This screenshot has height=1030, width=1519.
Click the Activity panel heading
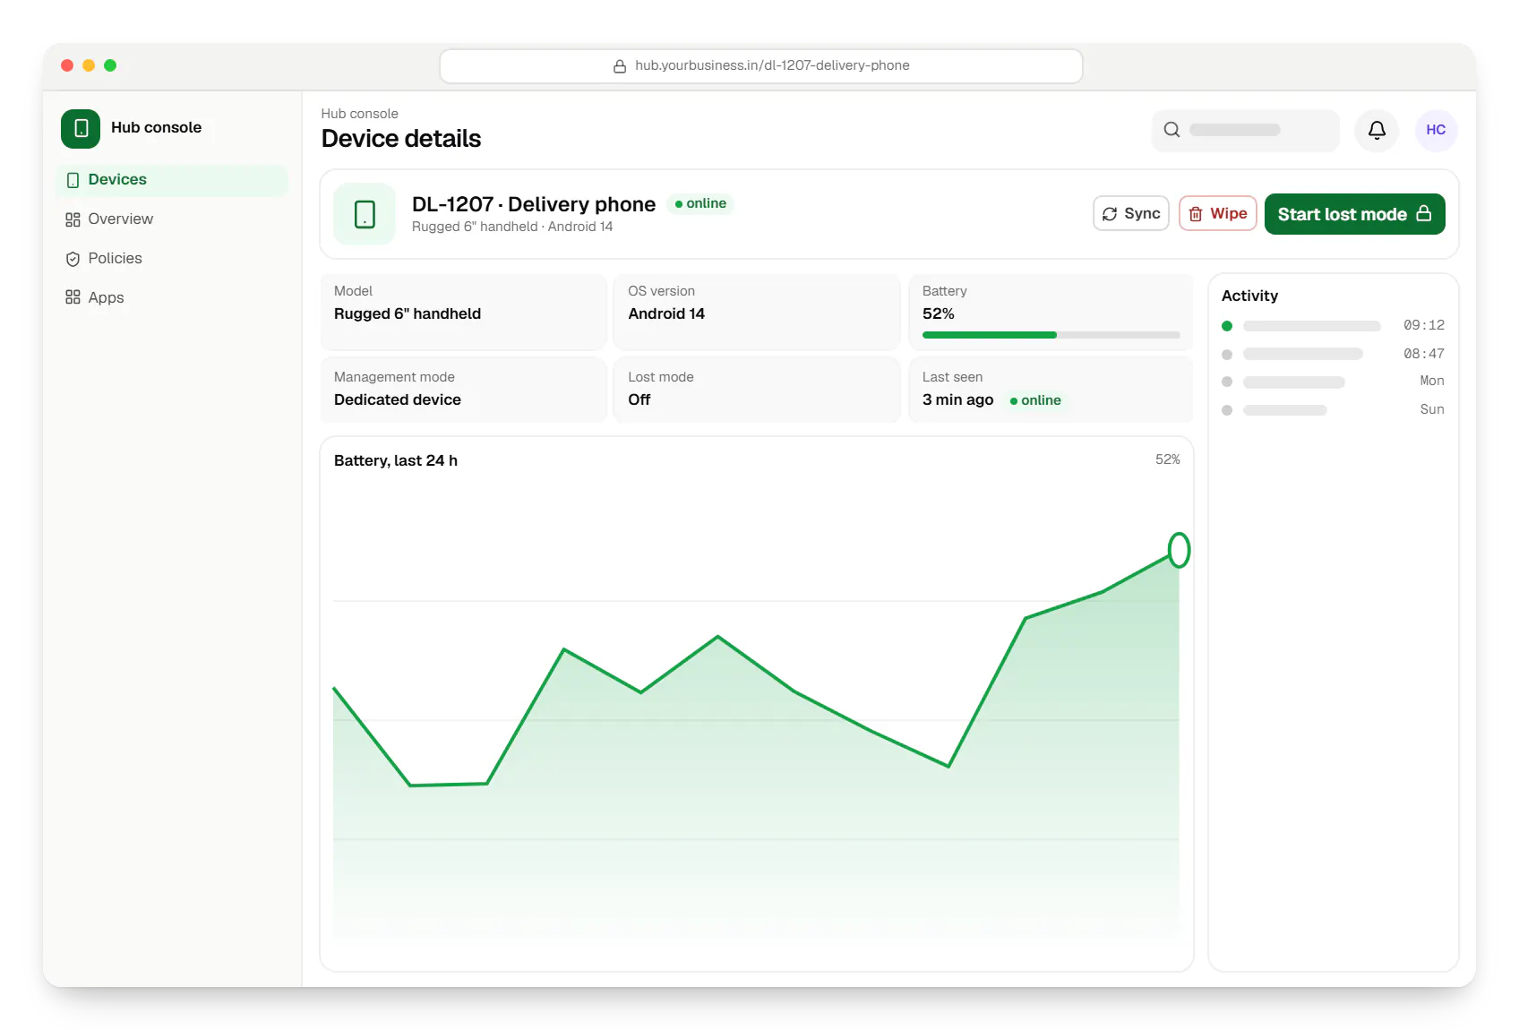(x=1249, y=296)
